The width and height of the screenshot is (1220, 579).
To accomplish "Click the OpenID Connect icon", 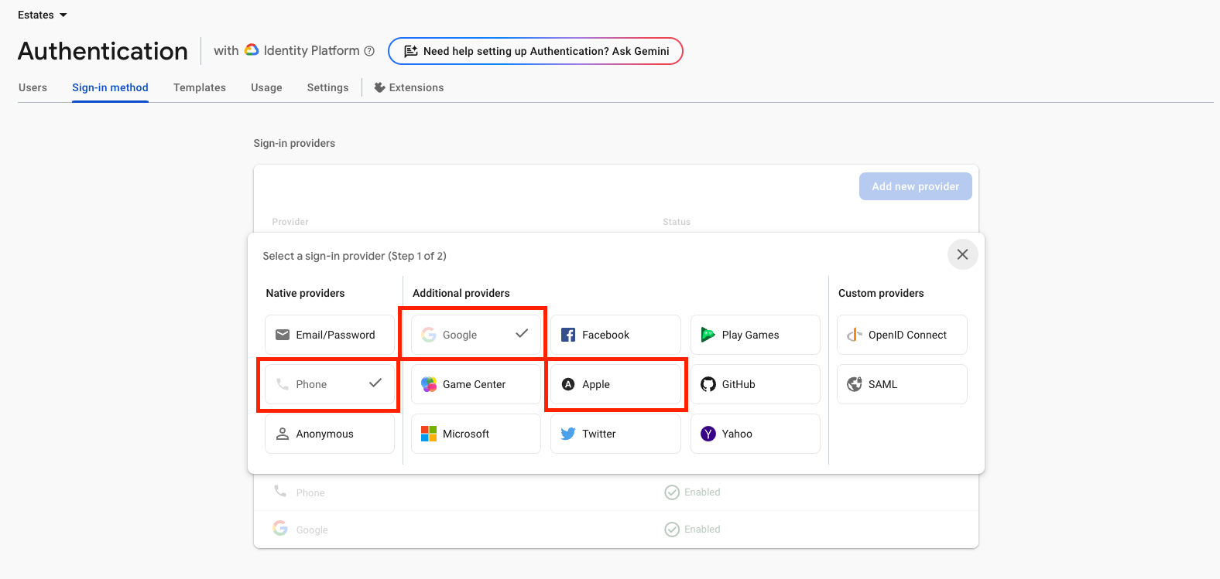I will tap(855, 335).
